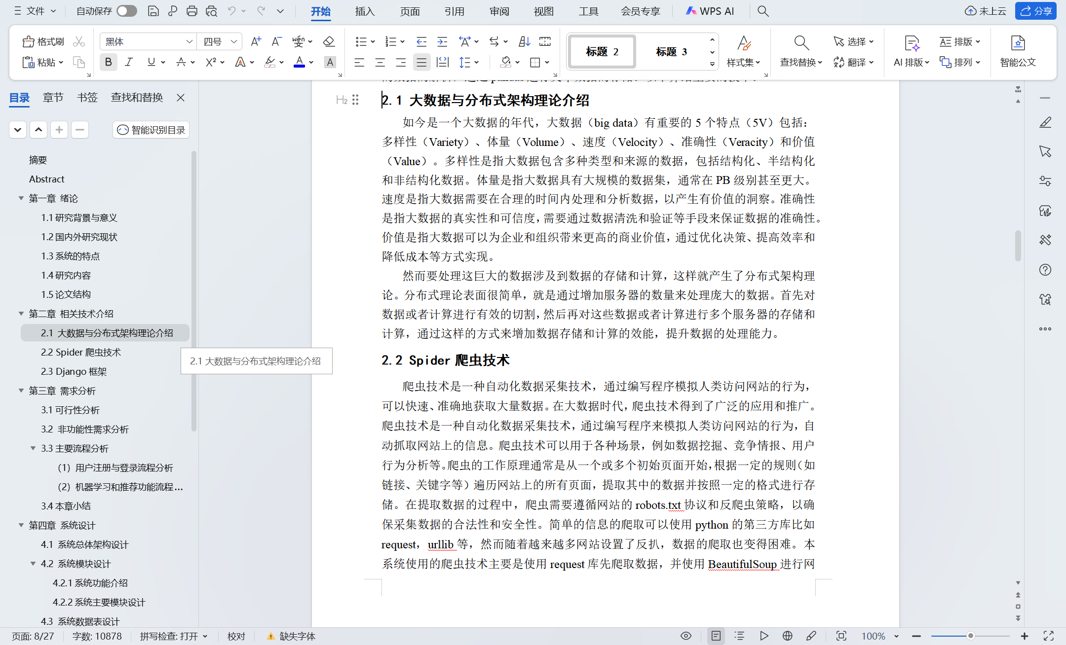Click 未上云 cloud status

[985, 11]
